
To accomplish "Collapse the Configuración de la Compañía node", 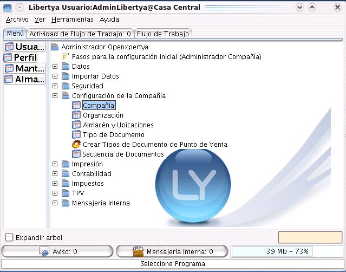I will coord(55,96).
